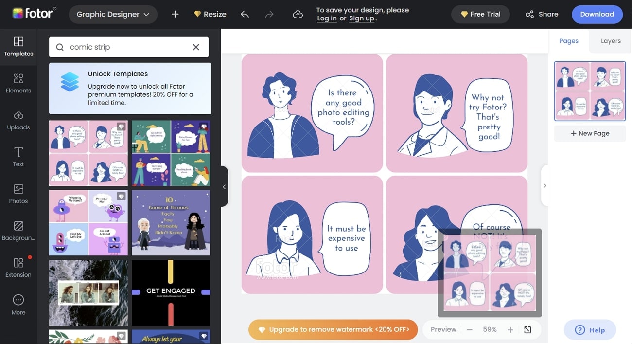The width and height of the screenshot is (632, 344).
Task: Open the Uploads panel
Action: coord(18,121)
